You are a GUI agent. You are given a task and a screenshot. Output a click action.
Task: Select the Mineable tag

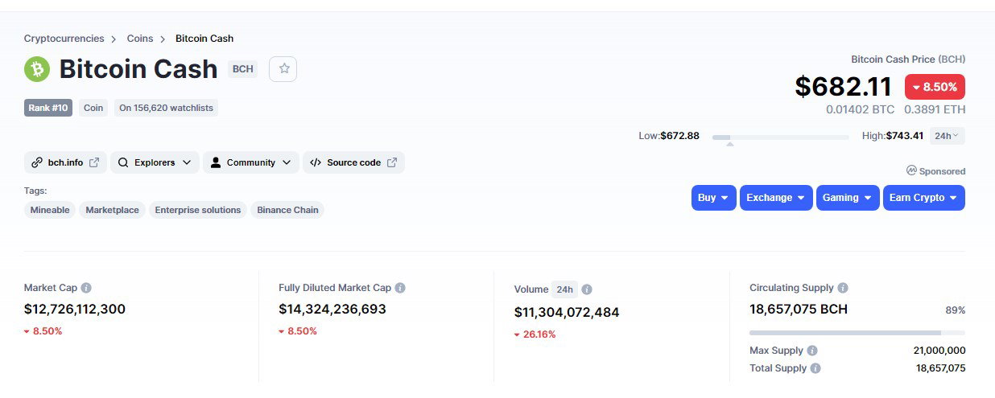[x=50, y=210]
